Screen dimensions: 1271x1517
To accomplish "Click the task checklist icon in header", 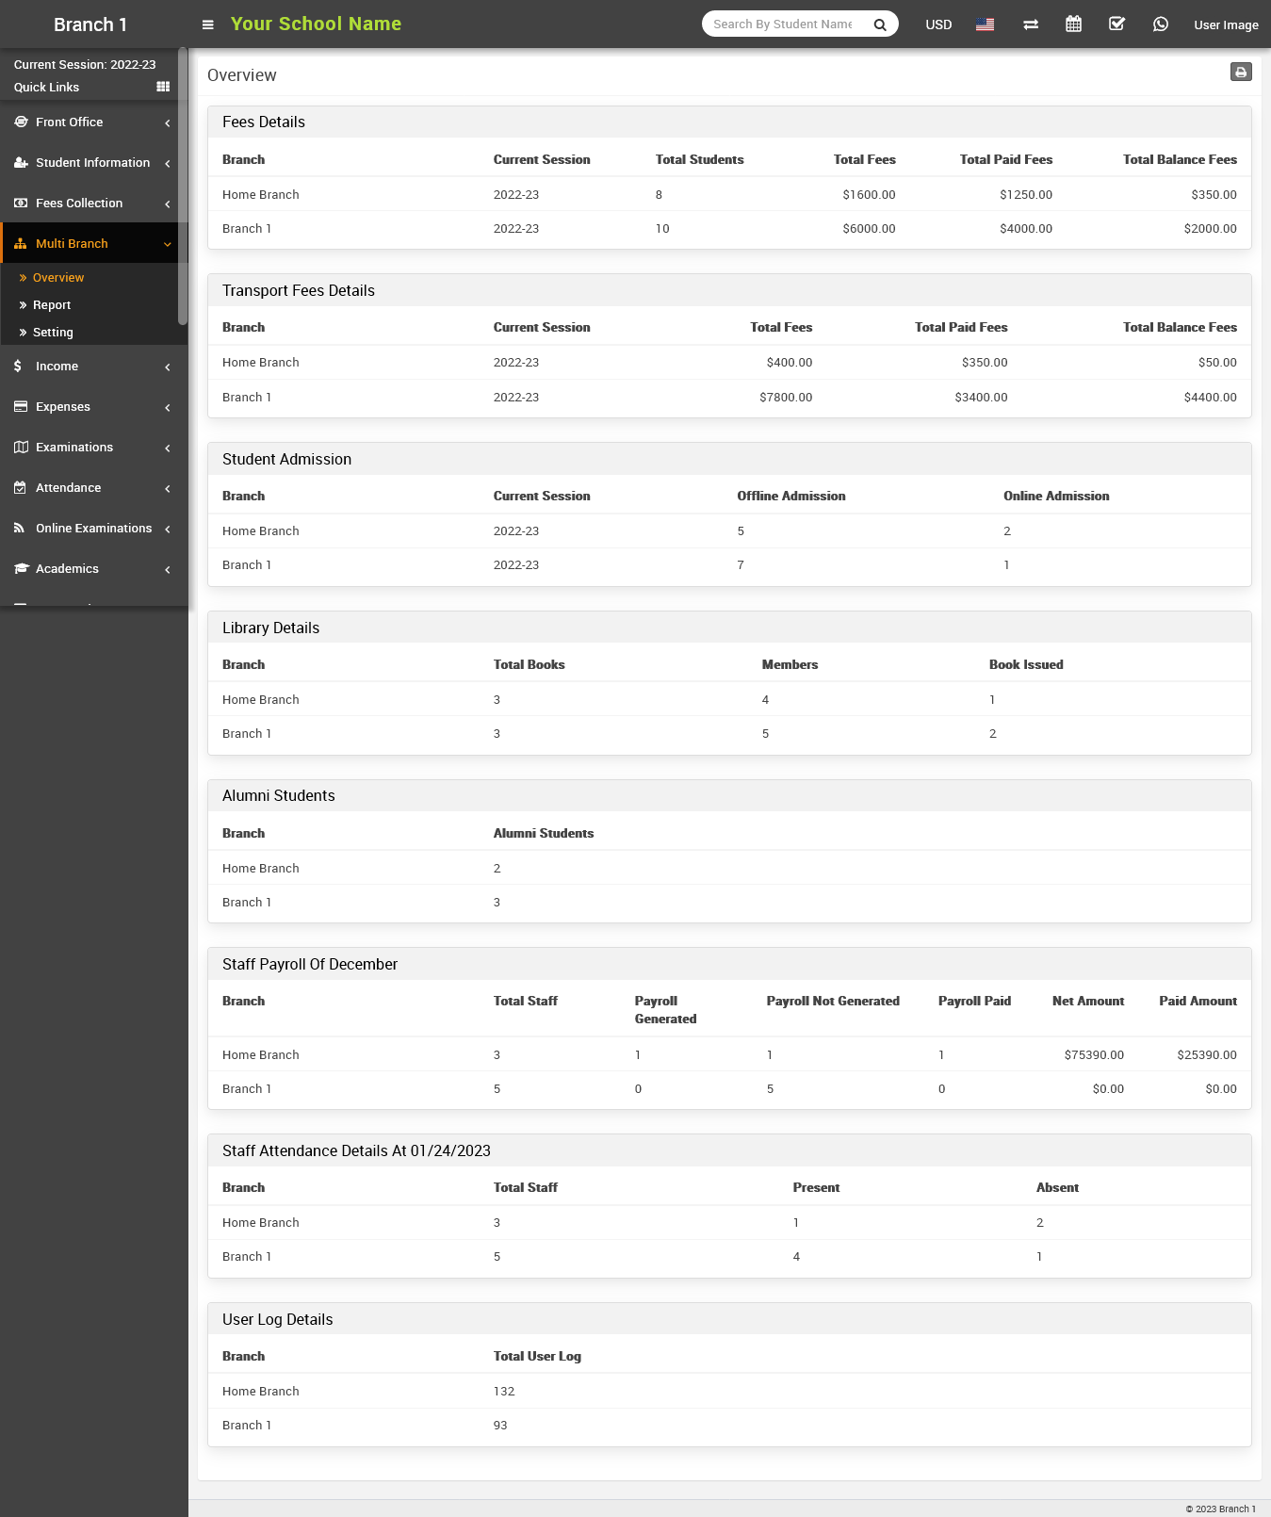I will tap(1116, 24).
